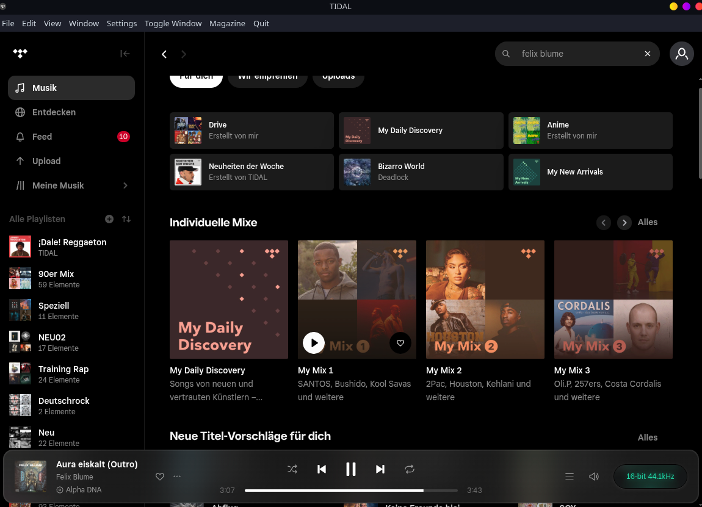Open the Magazine menu
Viewport: 702px width, 507px height.
pos(227,23)
